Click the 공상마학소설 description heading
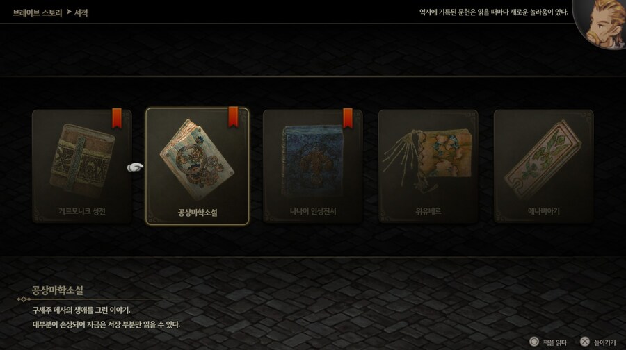This screenshot has height=350, width=626. point(58,290)
